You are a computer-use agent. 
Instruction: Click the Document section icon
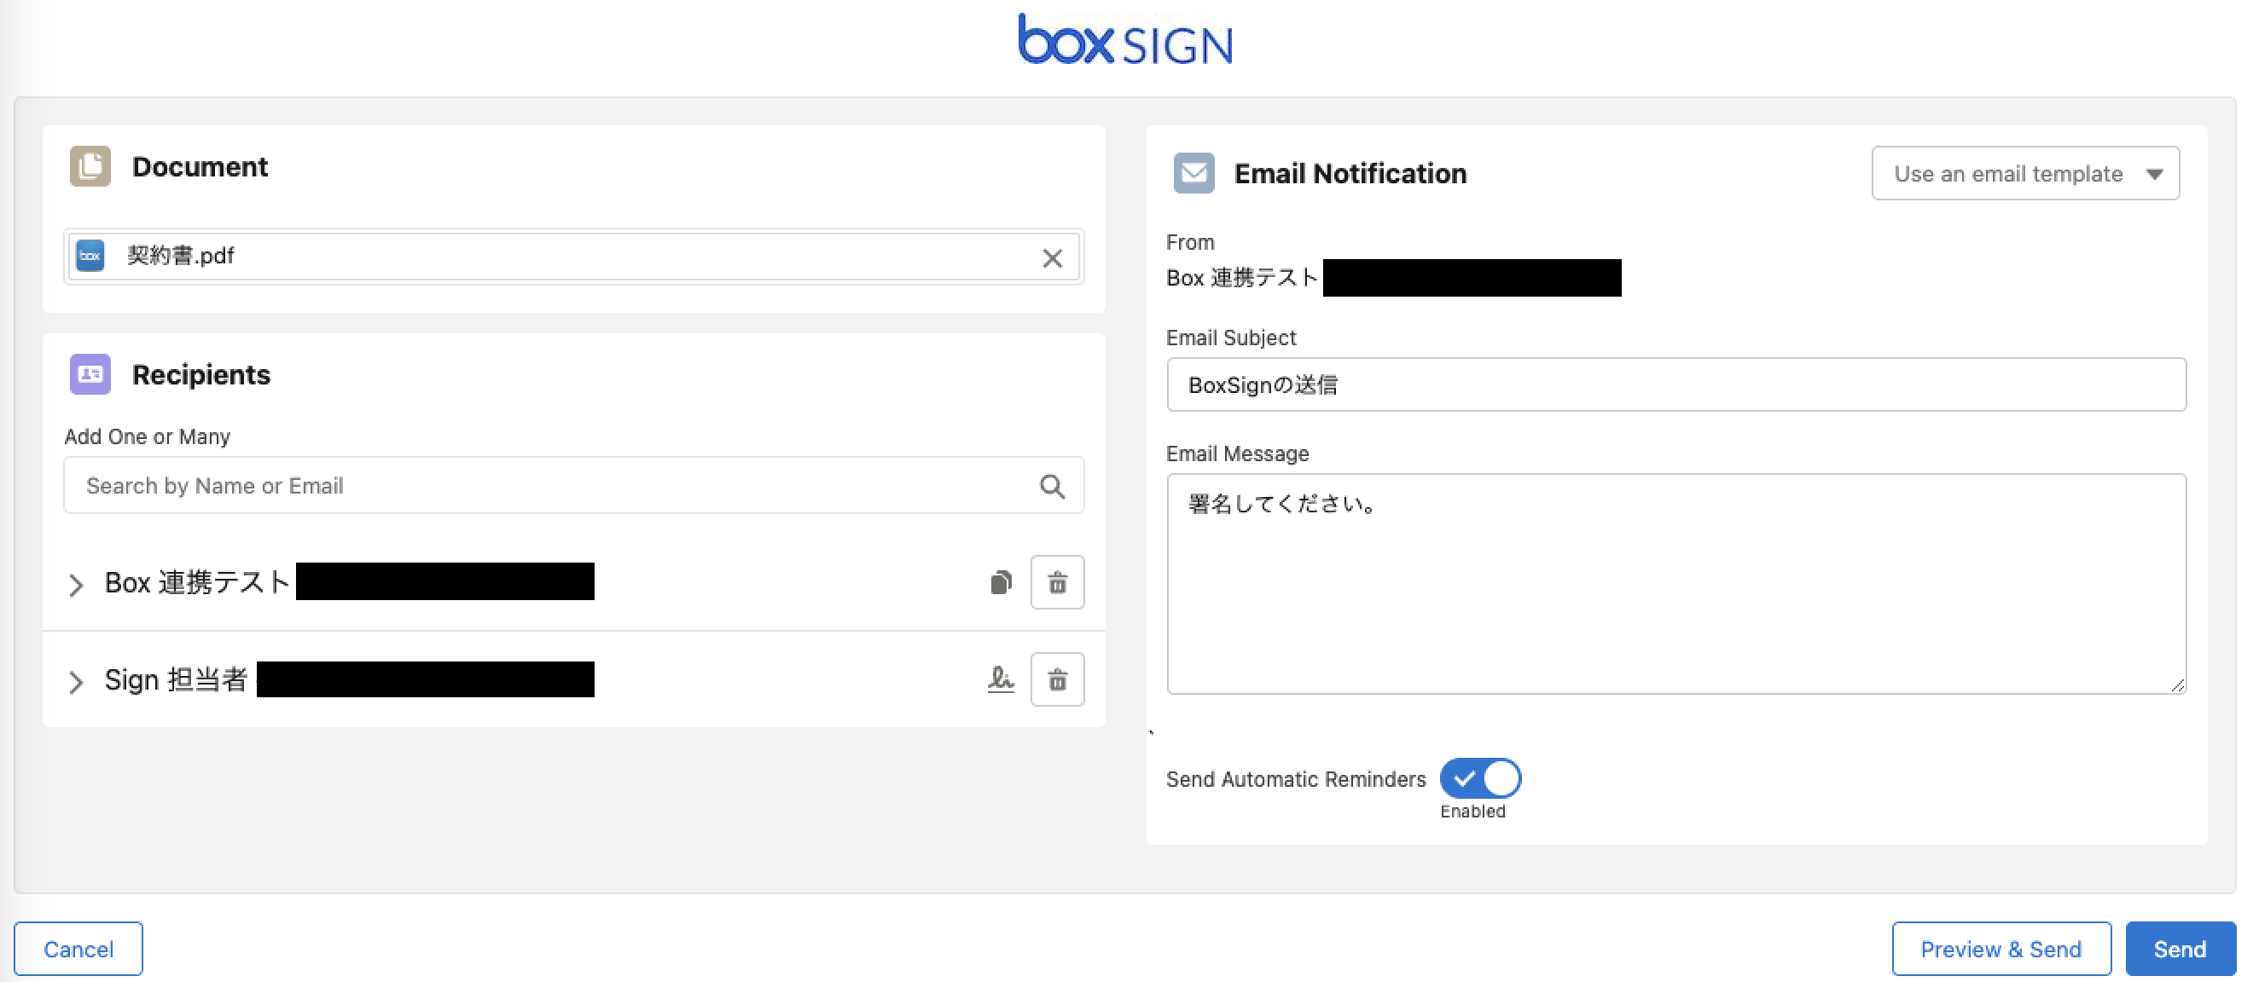pyautogui.click(x=90, y=166)
